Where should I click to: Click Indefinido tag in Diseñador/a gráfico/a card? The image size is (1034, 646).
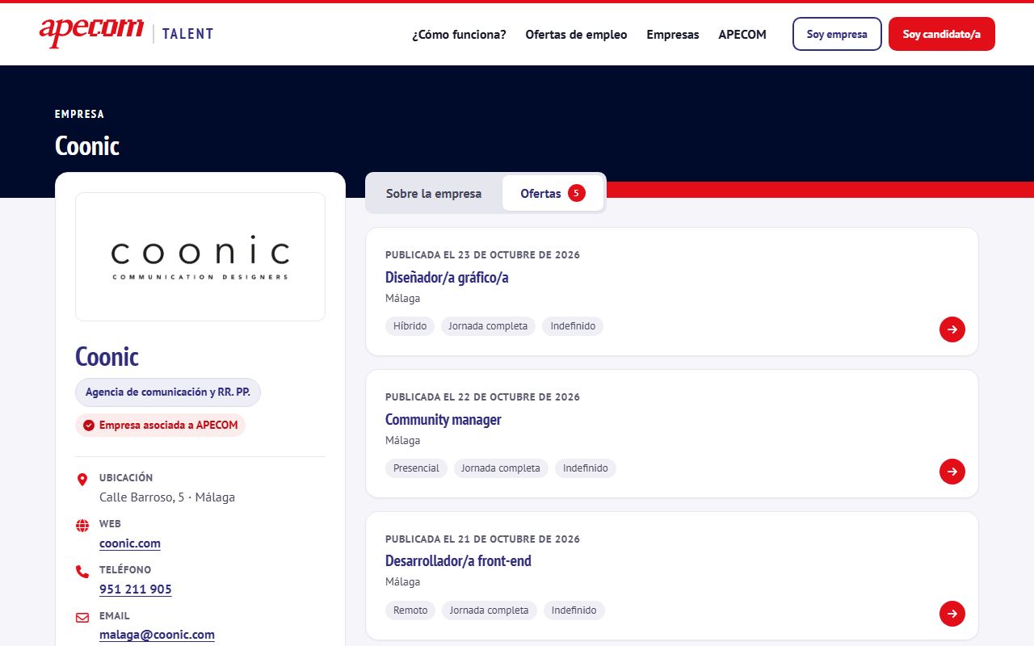pos(573,326)
